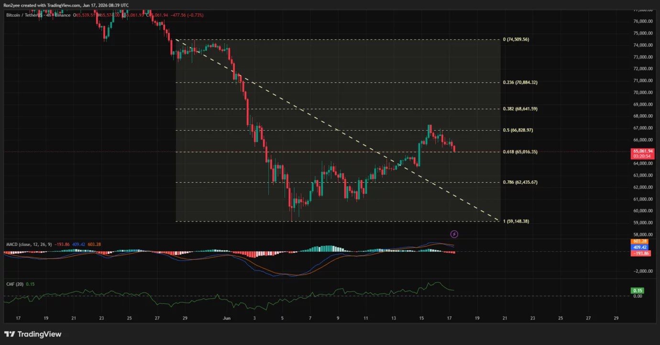Click the '11' date label on time axis
660x345 pixels.
coord(366,318)
